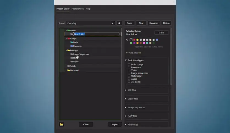Click Clear next to Selected Folder
The image size is (230, 133).
(x=161, y=32)
